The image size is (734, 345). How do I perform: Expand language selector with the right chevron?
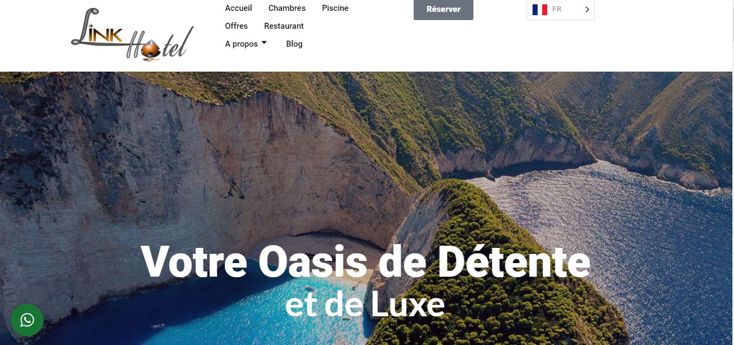(587, 9)
